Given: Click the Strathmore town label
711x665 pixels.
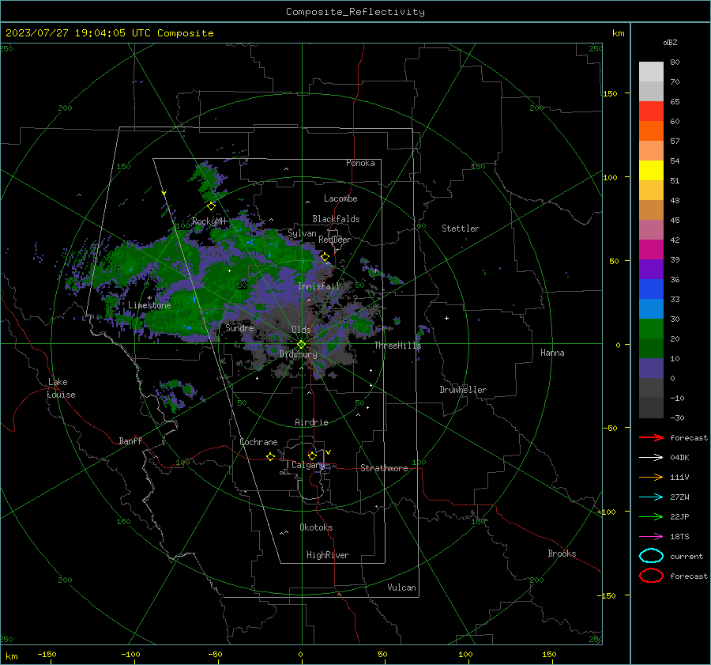Looking at the screenshot, I should [384, 468].
